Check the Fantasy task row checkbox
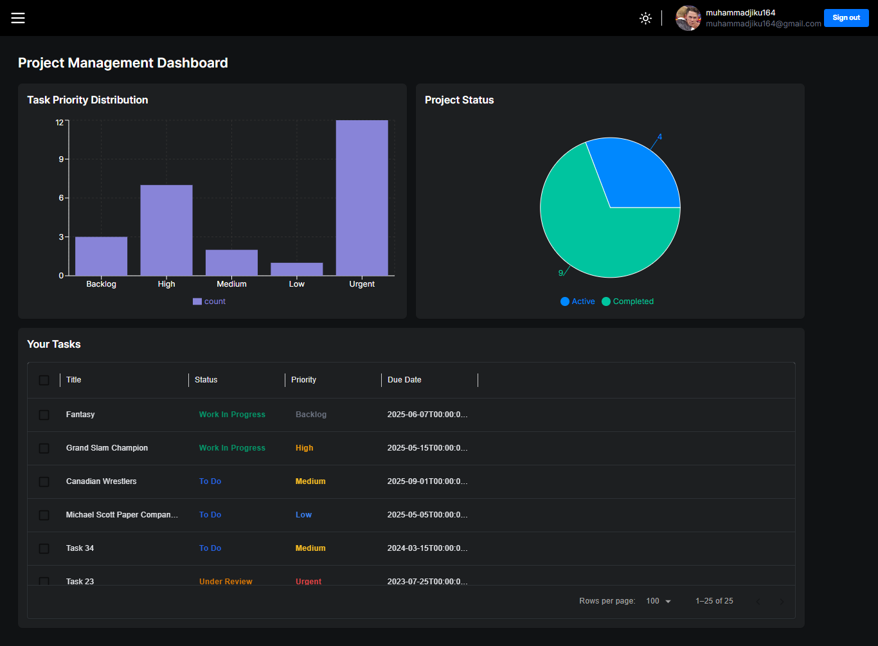 (44, 415)
